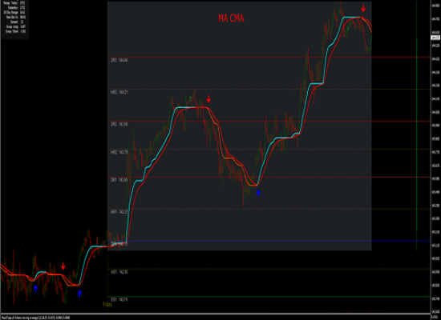Click the DS1 support level label
Image resolution: width=441 pixels, height=320 pixels.
tap(119, 300)
